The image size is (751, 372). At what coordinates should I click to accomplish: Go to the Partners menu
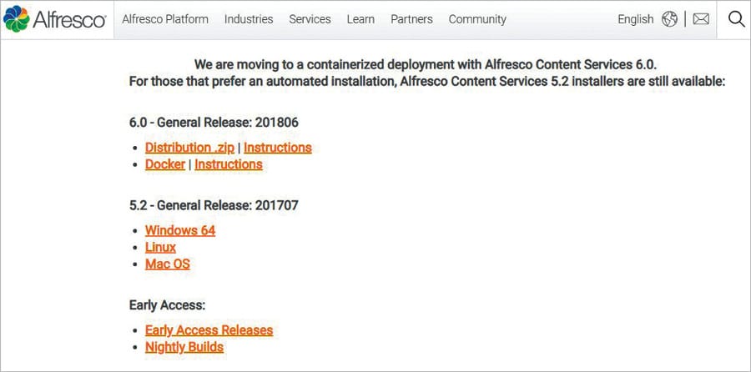point(411,18)
